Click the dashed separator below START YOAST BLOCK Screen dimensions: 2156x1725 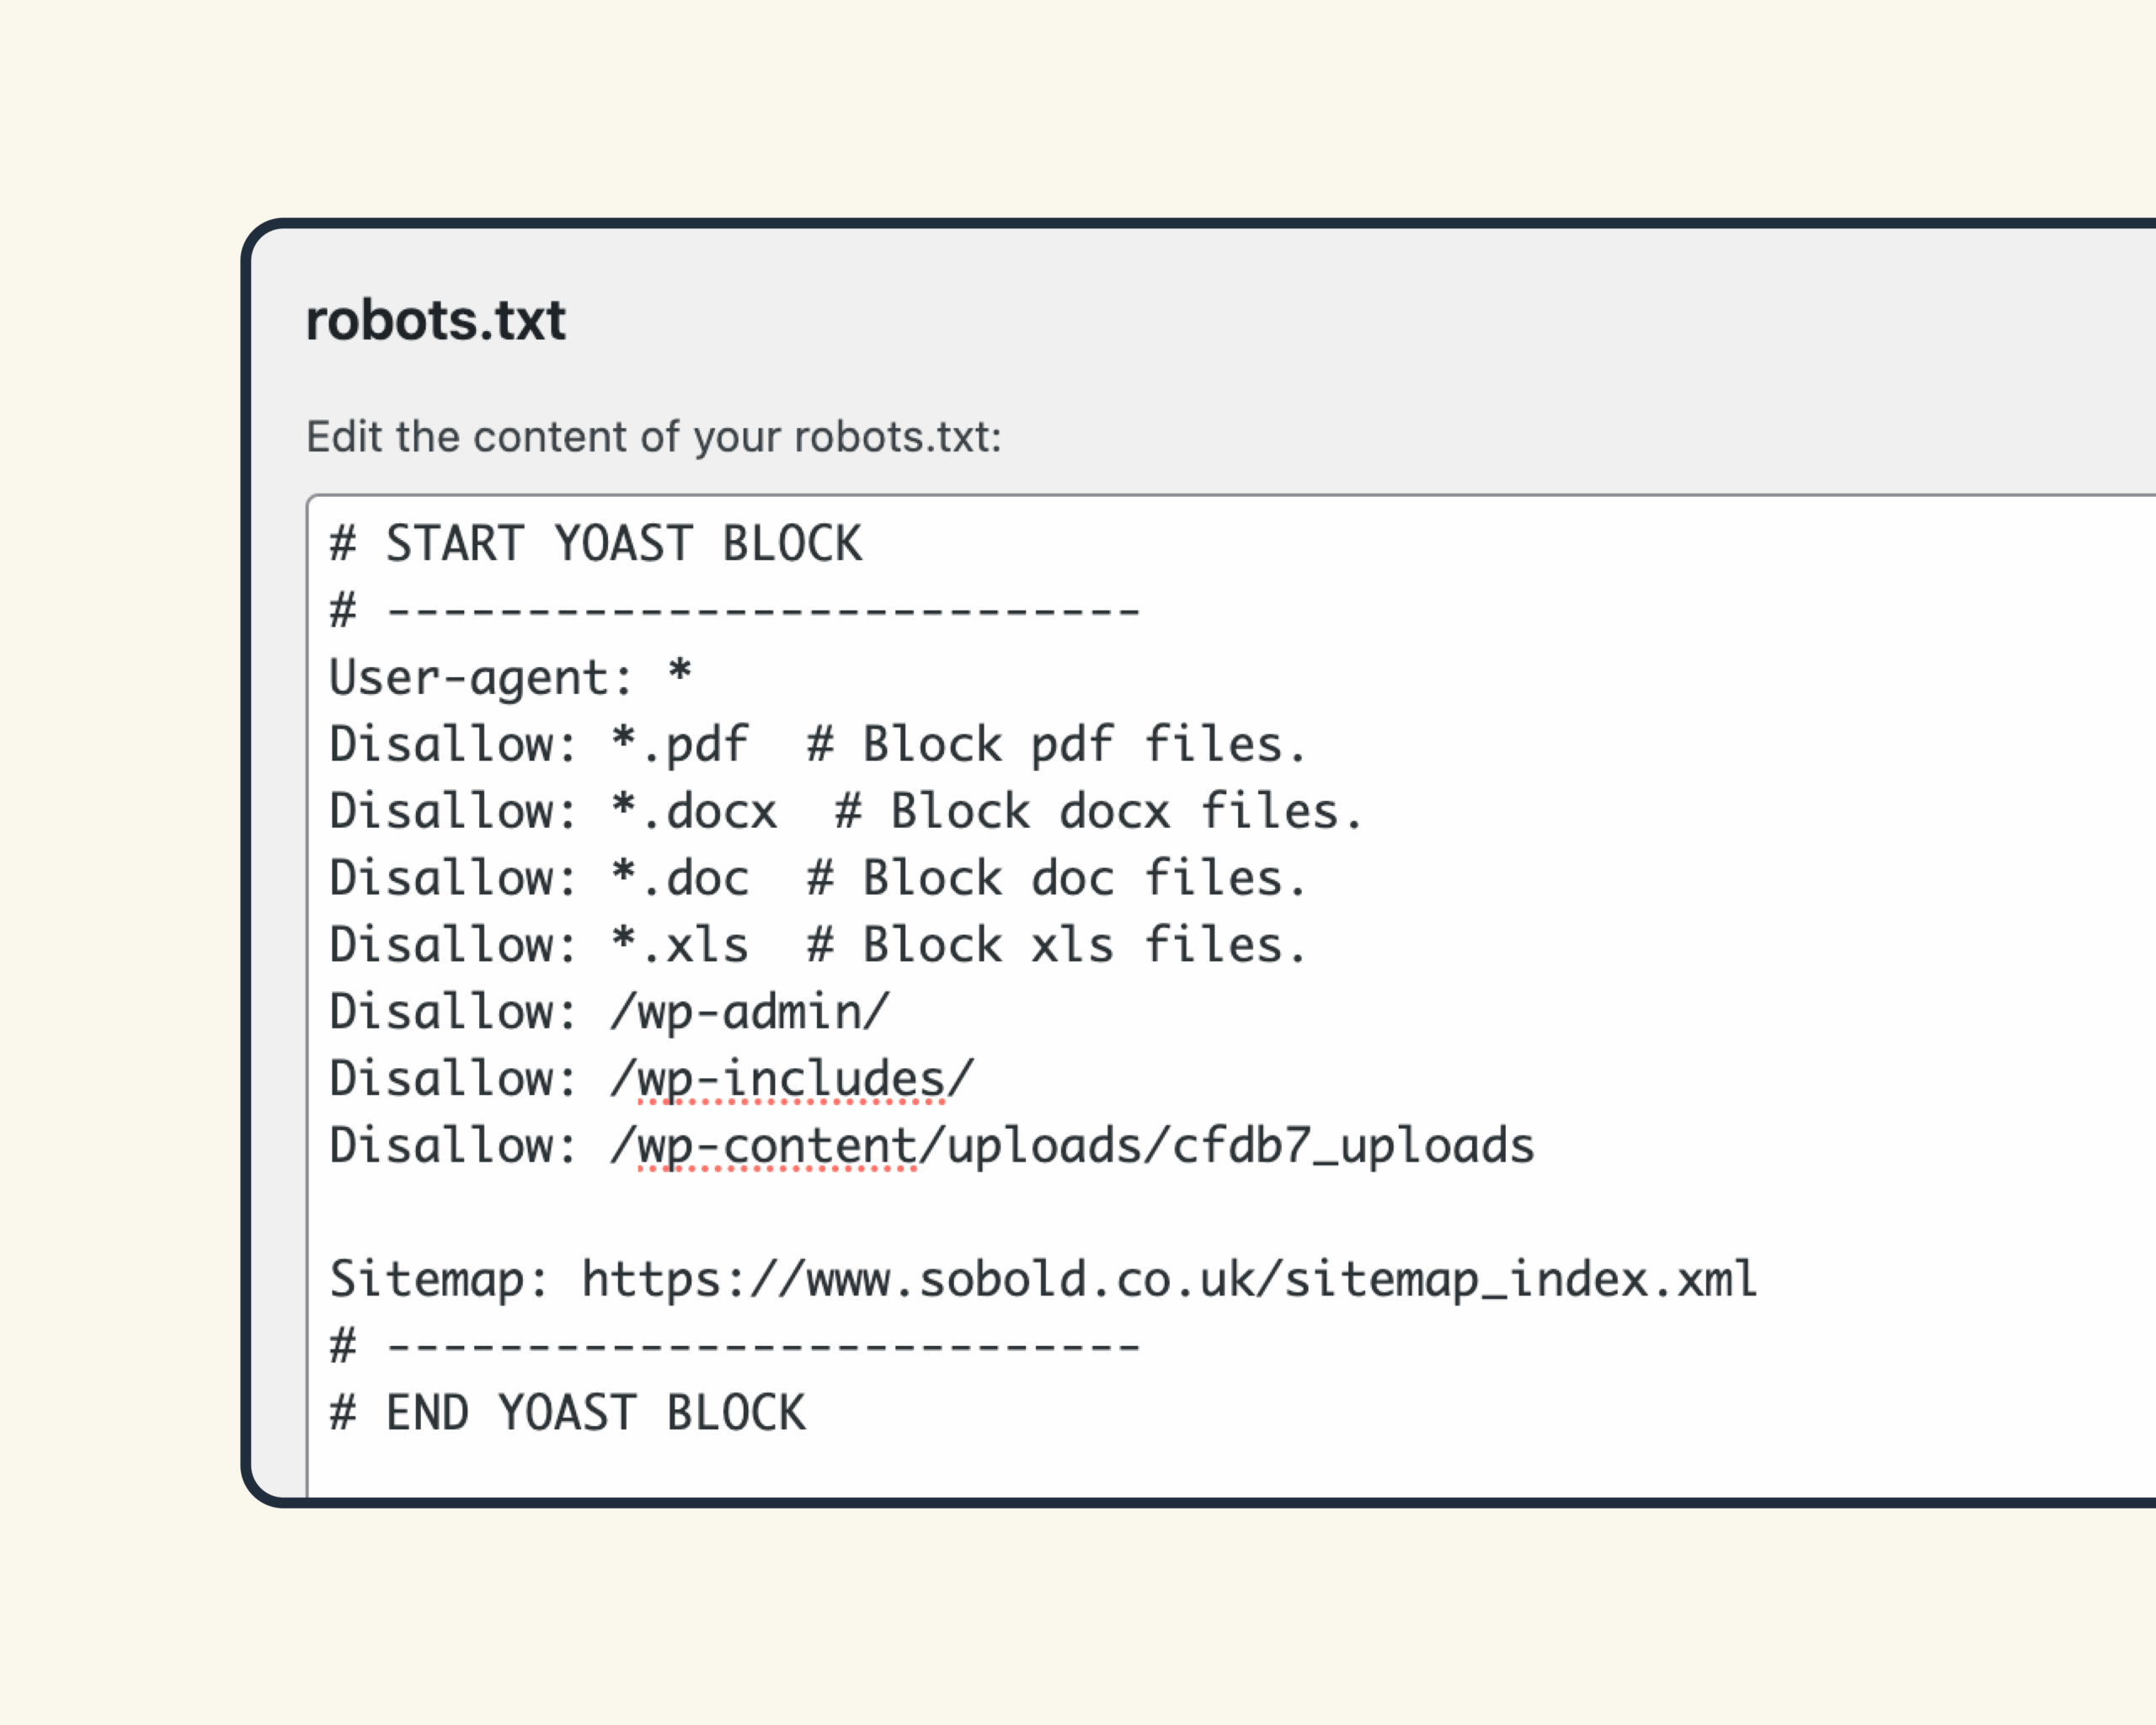coord(735,610)
